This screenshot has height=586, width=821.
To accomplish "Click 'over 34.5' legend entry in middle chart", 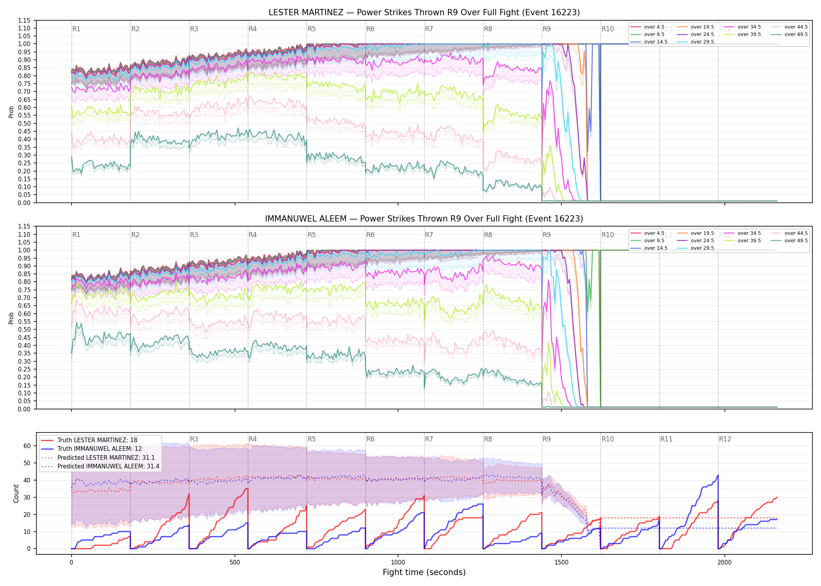I will coord(742,233).
